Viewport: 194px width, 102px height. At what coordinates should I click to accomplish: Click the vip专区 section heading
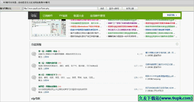pyautogui.click(x=36, y=99)
